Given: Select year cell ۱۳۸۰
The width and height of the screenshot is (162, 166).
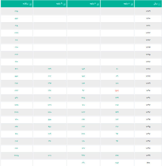Looking at the screenshot, I should pos(148,18).
